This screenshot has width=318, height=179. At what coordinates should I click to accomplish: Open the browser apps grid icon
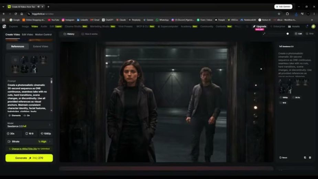click(x=3, y=20)
